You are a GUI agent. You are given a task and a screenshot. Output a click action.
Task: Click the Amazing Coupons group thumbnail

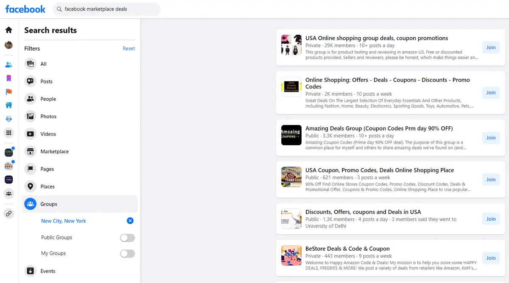tap(291, 135)
